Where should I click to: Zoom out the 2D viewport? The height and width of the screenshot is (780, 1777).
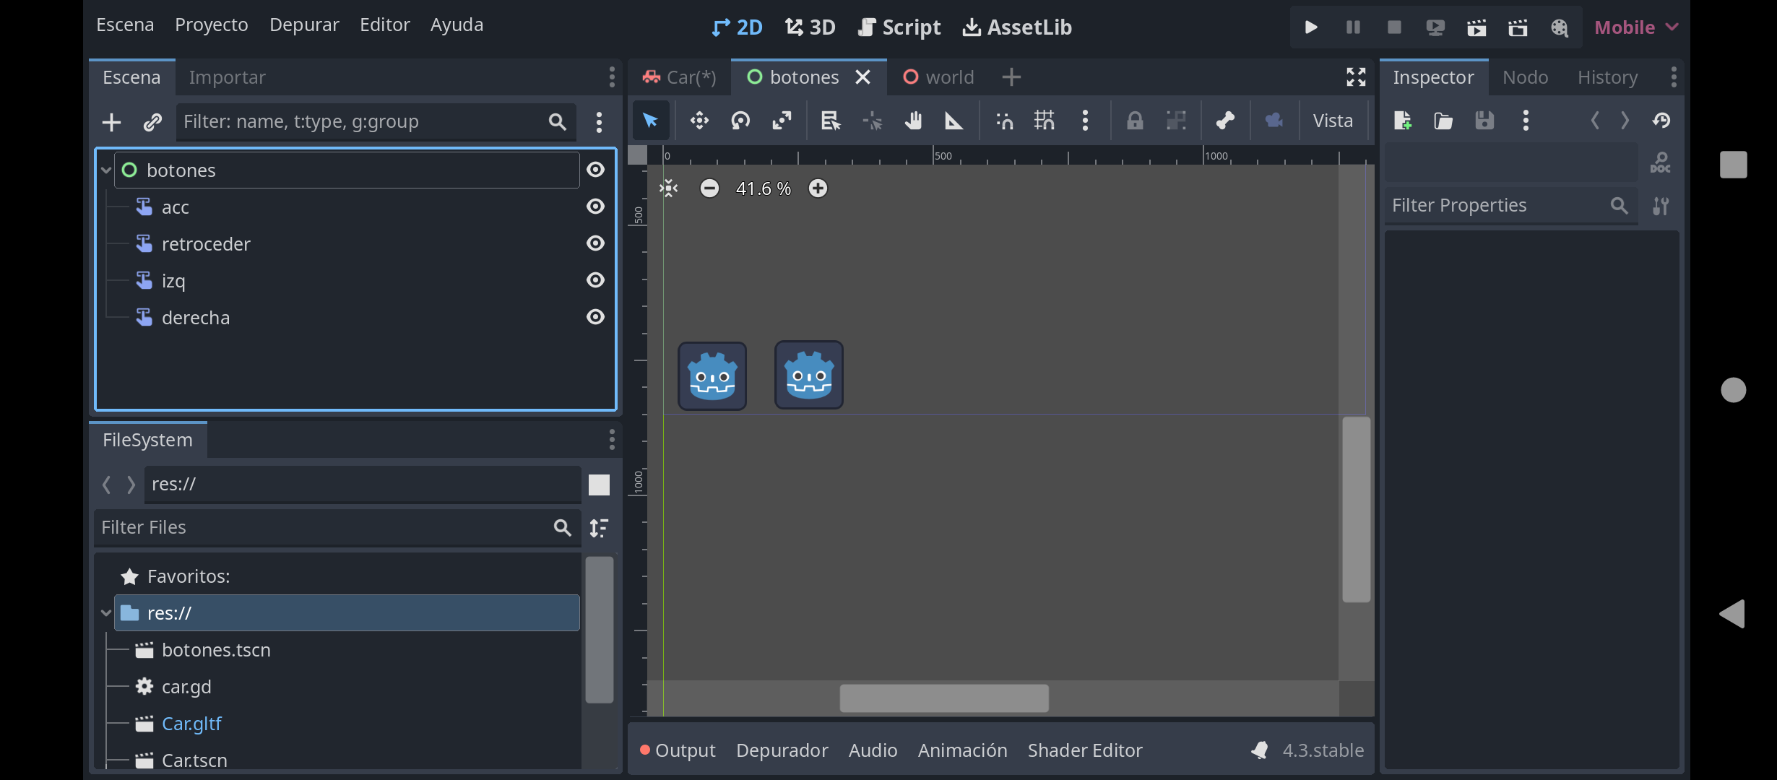tap(709, 188)
